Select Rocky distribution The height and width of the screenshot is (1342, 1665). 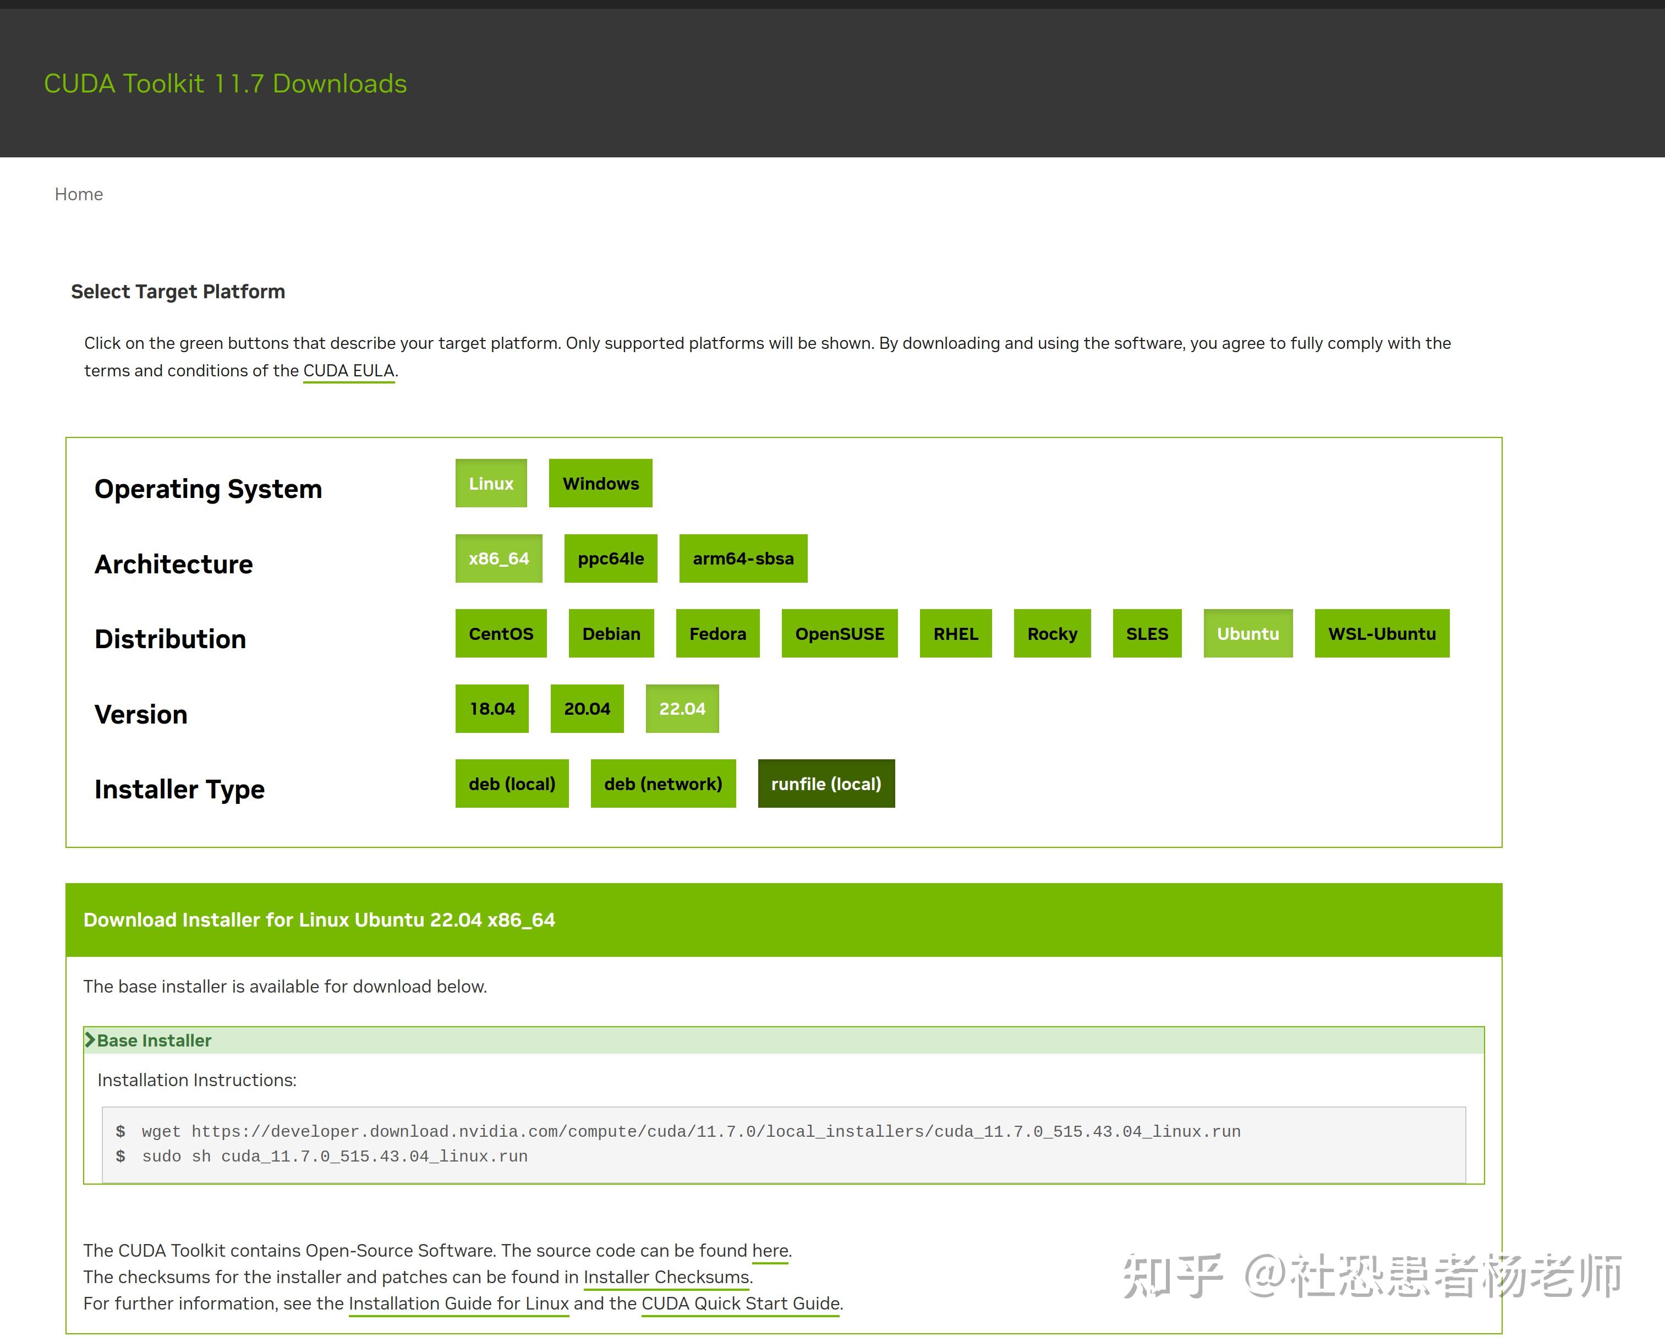click(1051, 633)
